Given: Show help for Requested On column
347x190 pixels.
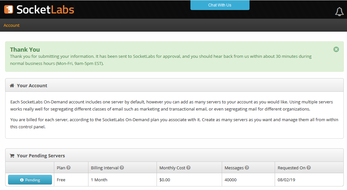Looking at the screenshot, I should pyautogui.click(x=309, y=168).
